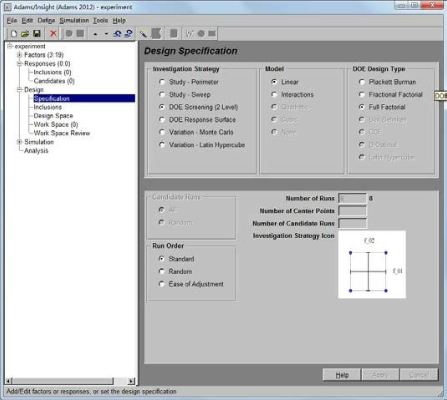
Task: Click the small down arrow toolbar icon
Action: click(106, 33)
